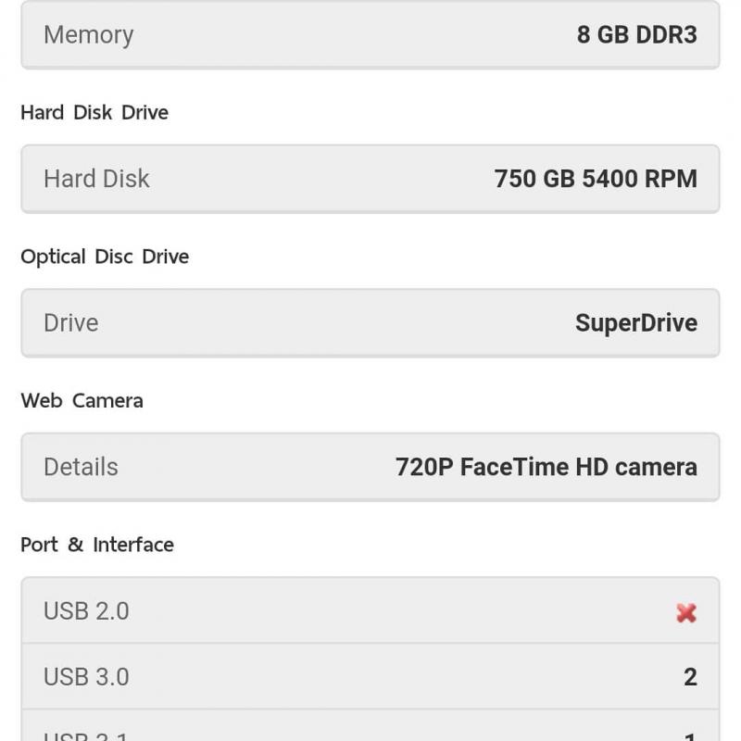Image resolution: width=741 pixels, height=741 pixels.
Task: Tap the Details label
Action: (81, 467)
